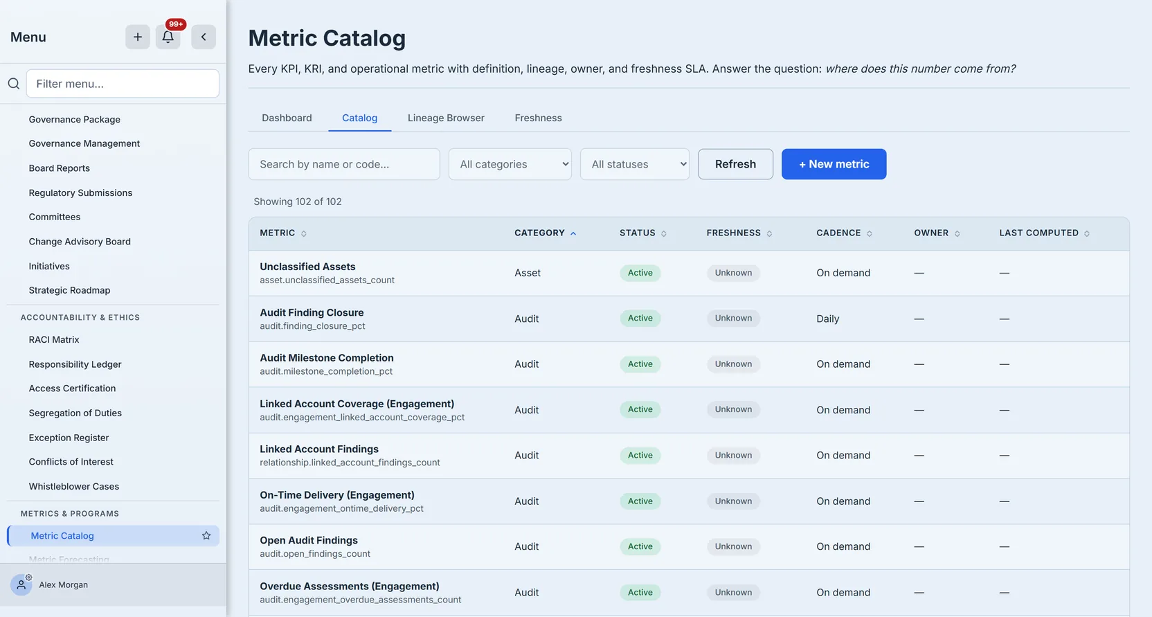
Task: Click Asset category cell of Unclassified Assets
Action: 528,274
